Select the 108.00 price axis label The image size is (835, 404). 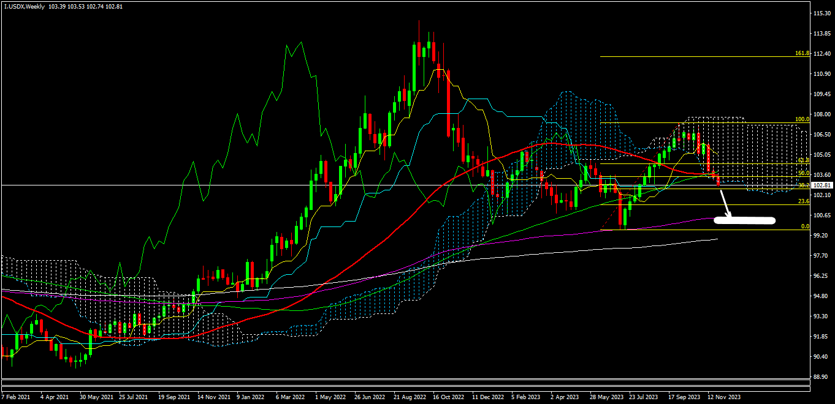[821, 114]
